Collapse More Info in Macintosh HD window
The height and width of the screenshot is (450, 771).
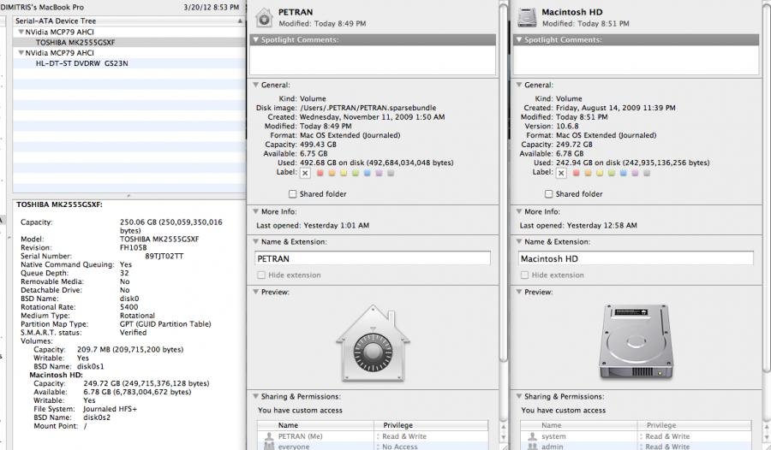click(519, 211)
